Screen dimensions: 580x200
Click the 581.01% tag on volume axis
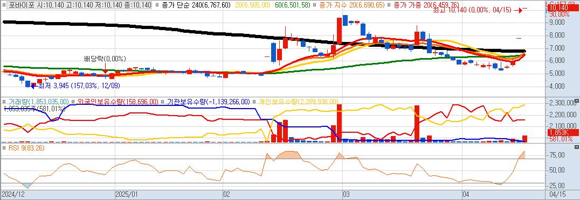[x=561, y=139]
